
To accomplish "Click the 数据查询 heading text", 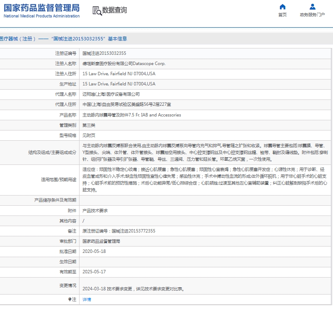I will click(x=114, y=10).
